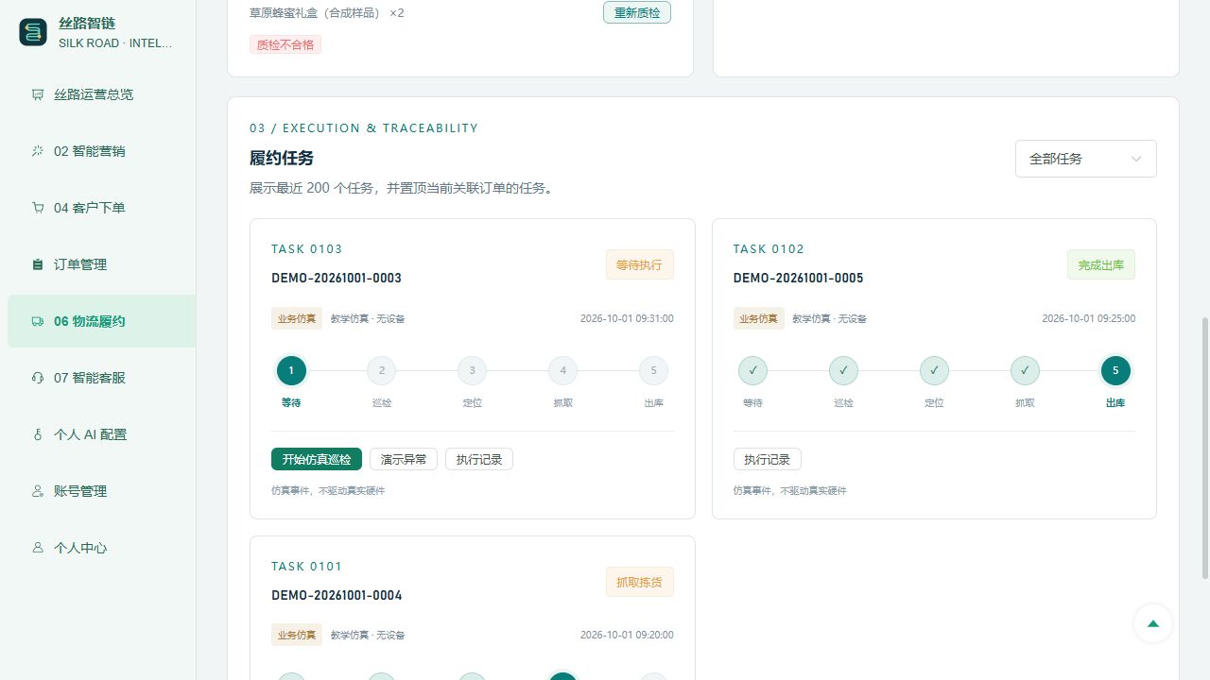Click the 开始仿真巡检 button
Screen dimensions: 1210x680
[317, 459]
